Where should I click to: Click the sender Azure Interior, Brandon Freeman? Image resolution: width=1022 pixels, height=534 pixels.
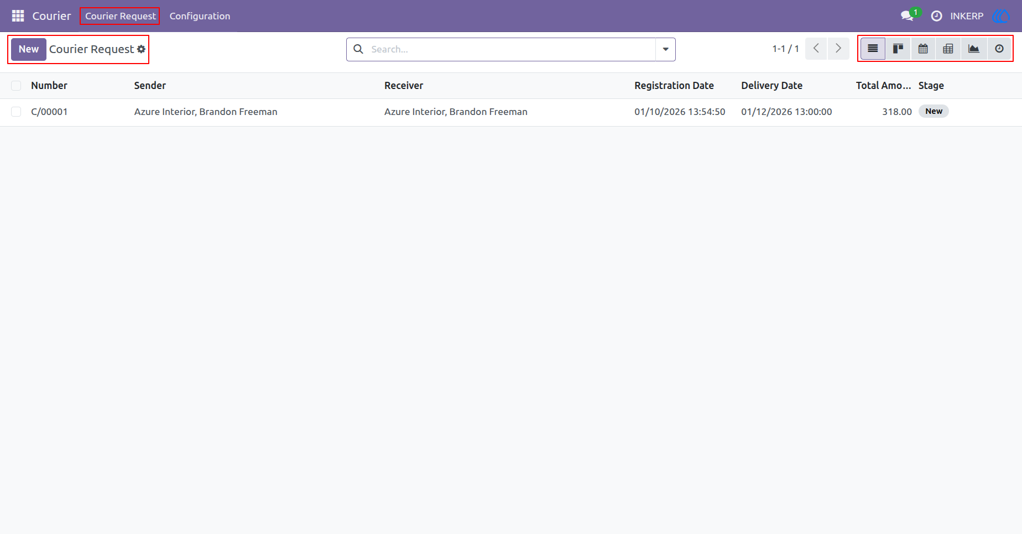(x=206, y=112)
